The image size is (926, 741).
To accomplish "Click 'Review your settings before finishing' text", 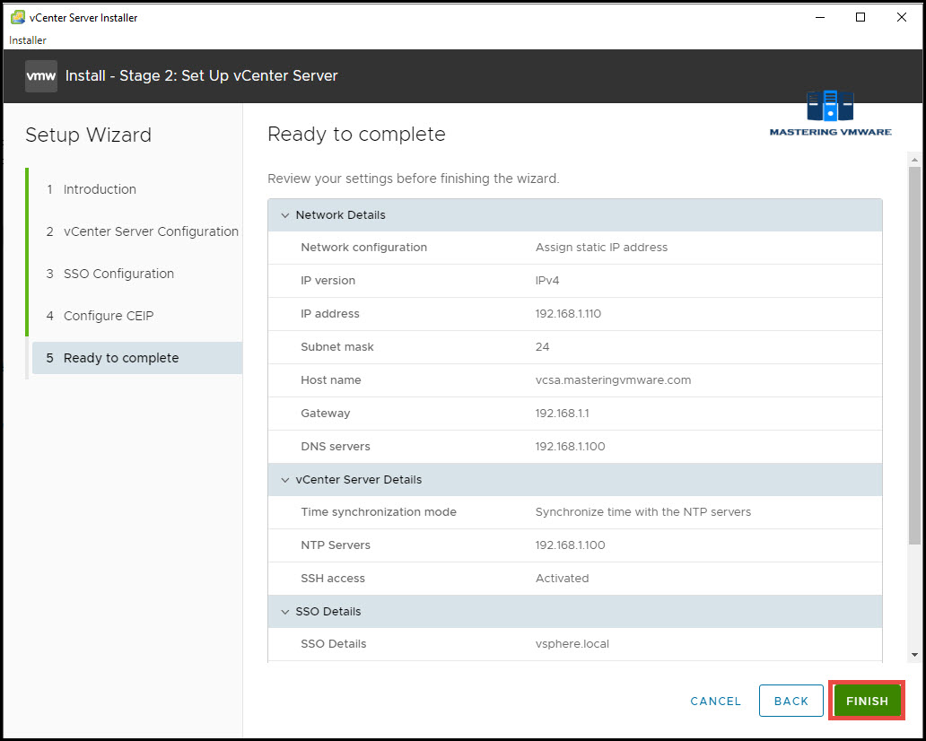I will 414,179.
